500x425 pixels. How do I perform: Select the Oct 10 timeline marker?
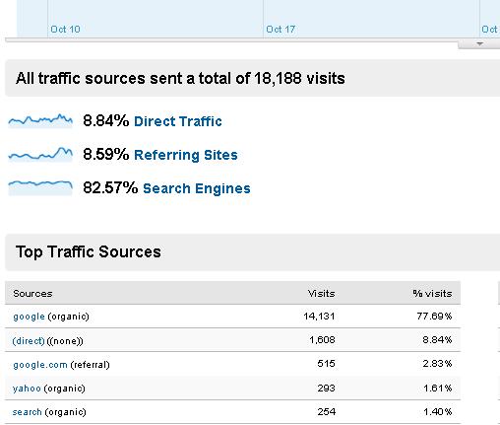coord(65,30)
